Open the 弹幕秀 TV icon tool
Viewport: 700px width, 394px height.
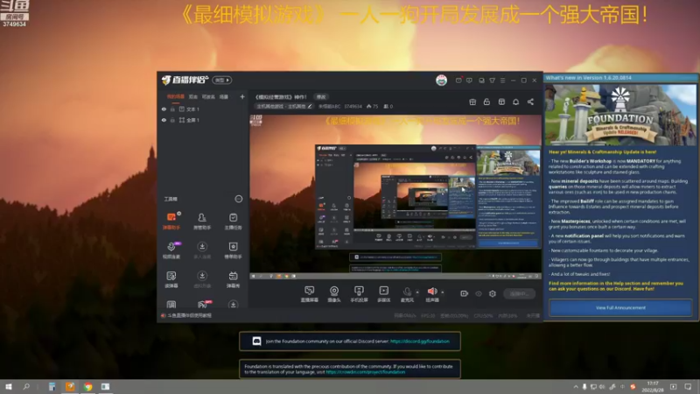click(233, 278)
